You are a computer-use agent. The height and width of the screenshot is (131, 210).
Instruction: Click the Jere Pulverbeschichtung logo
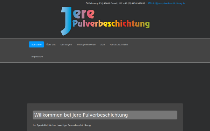pyautogui.click(x=105, y=21)
